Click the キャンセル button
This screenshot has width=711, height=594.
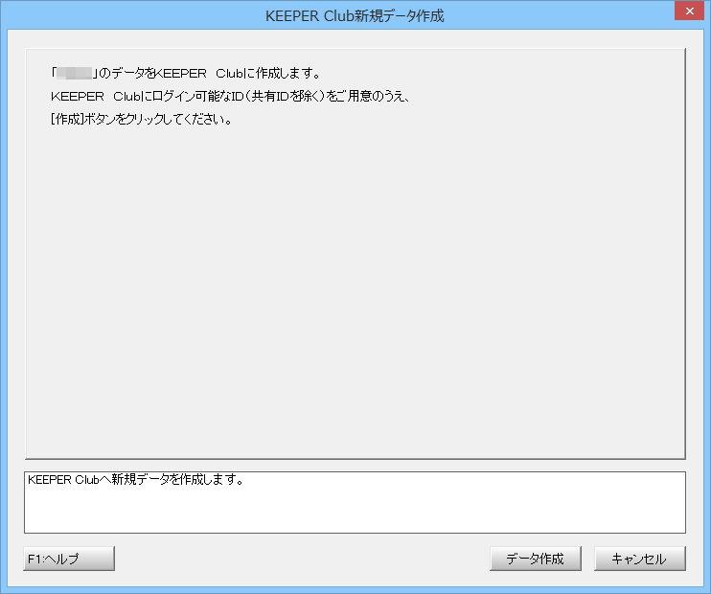pyautogui.click(x=639, y=559)
